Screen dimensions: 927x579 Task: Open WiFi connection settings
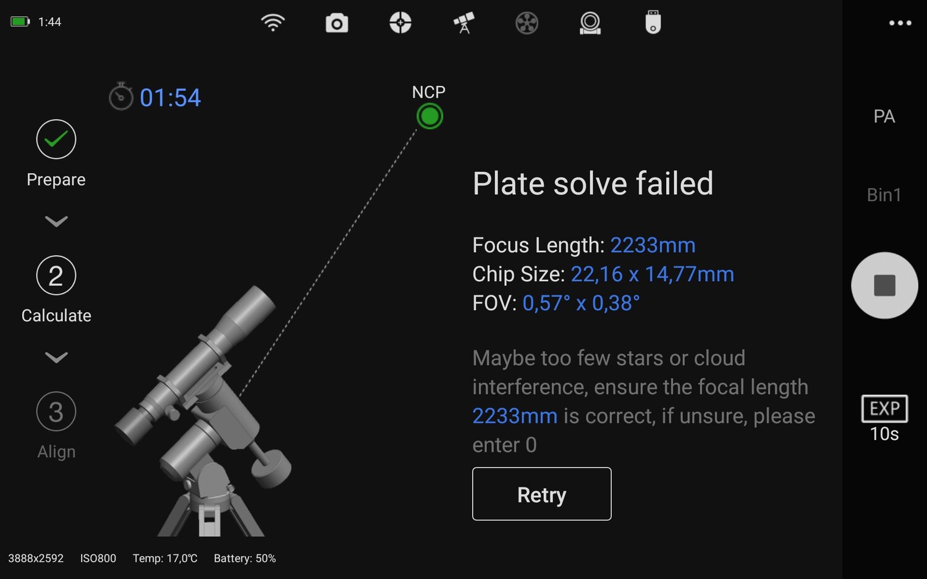273,22
